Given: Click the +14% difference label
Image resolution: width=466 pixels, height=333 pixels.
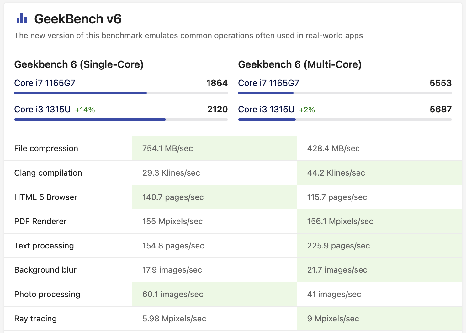Looking at the screenshot, I should [x=85, y=110].
